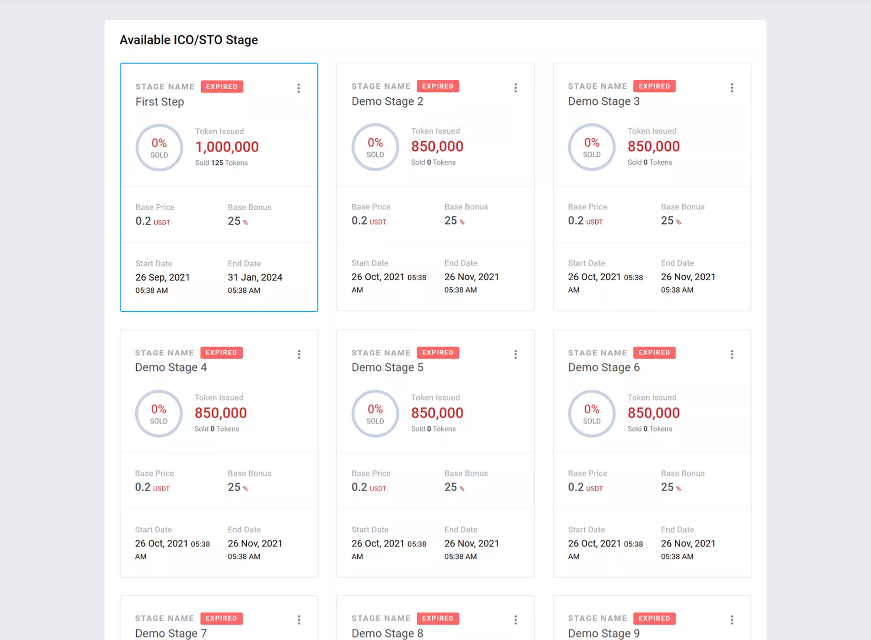Click the Demo Stage 4 title text

(171, 367)
